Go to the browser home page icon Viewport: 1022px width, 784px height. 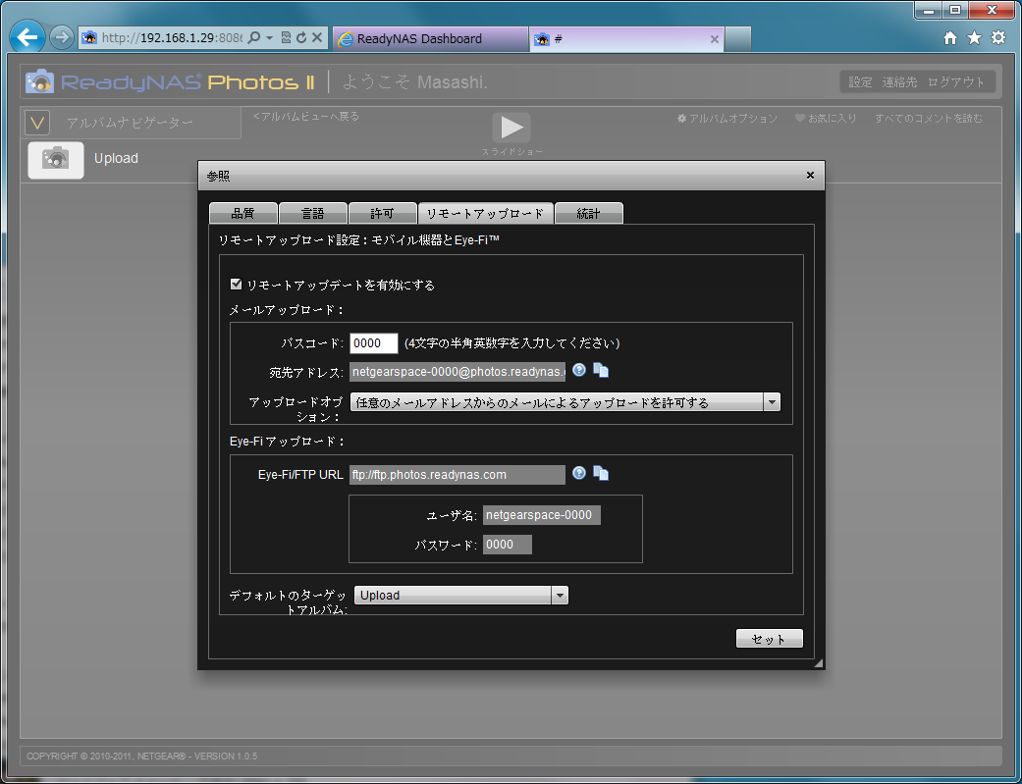click(x=949, y=38)
